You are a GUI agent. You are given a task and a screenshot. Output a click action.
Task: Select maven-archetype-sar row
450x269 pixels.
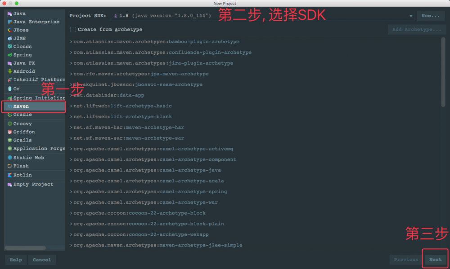(255, 138)
